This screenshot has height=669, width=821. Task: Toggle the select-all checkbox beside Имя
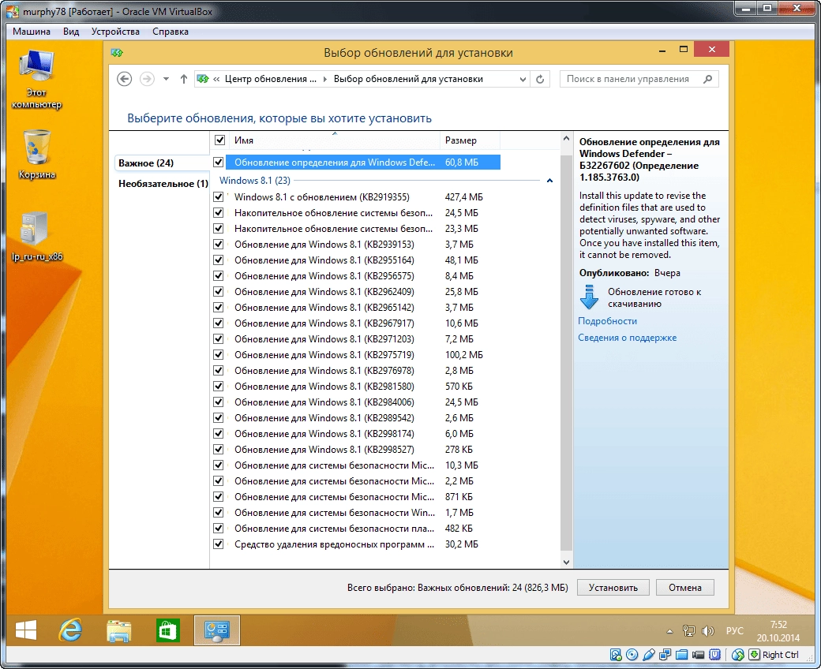pyautogui.click(x=220, y=140)
